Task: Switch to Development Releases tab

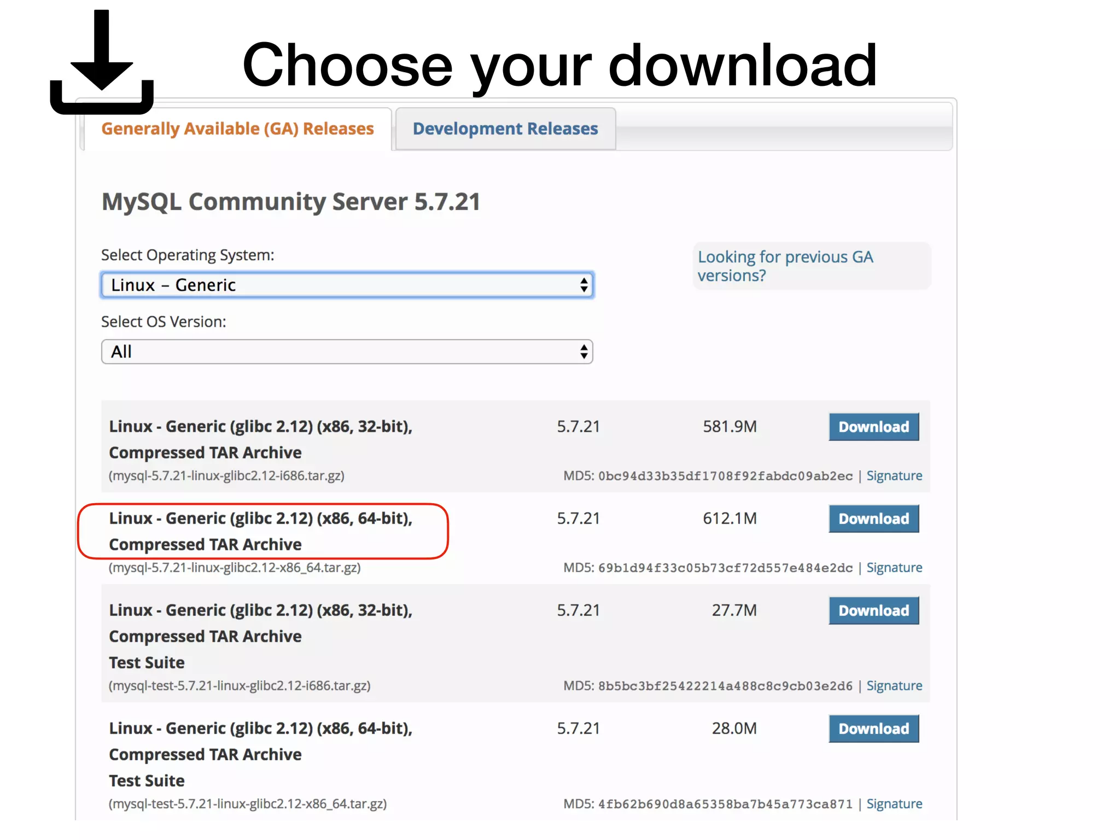Action: tap(505, 129)
